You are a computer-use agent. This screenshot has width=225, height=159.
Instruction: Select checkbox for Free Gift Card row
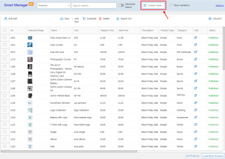pyautogui.click(x=5, y=52)
